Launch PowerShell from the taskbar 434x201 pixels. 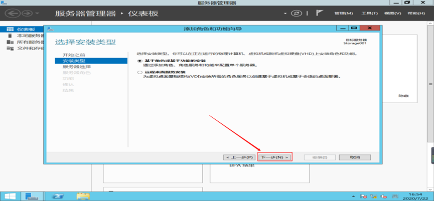click(x=59, y=196)
